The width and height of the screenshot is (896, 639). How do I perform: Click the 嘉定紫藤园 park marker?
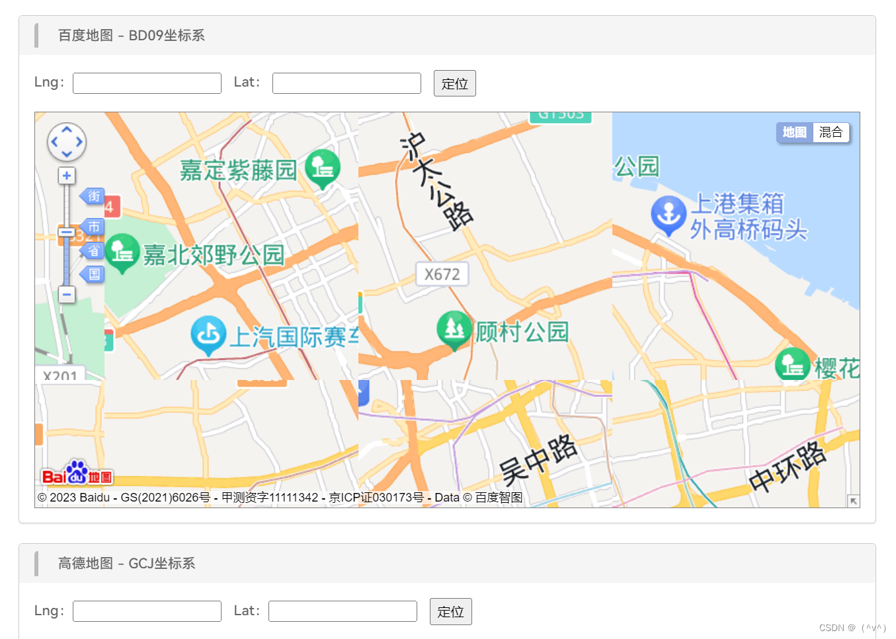pos(323,169)
